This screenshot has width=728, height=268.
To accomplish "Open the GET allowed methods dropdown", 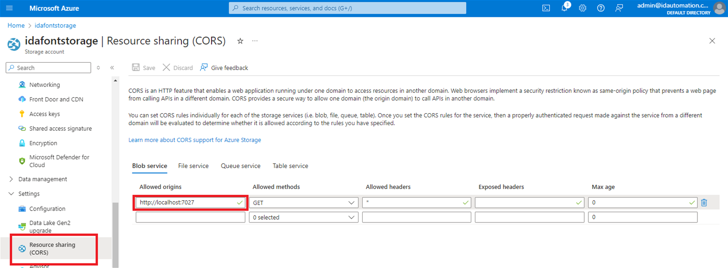I will [303, 202].
